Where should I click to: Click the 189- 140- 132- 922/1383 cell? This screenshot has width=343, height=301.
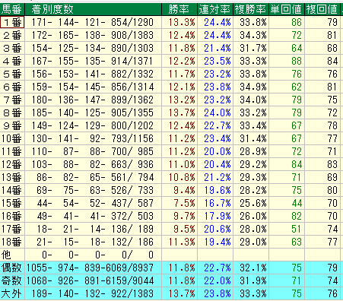94,293
